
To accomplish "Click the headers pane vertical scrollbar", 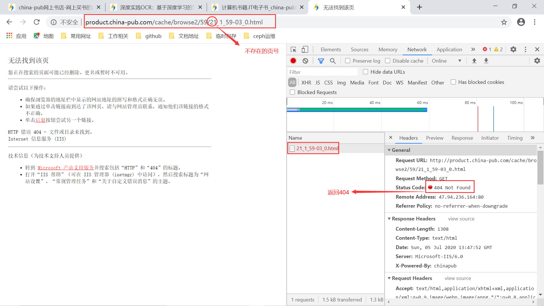I will (x=540, y=167).
